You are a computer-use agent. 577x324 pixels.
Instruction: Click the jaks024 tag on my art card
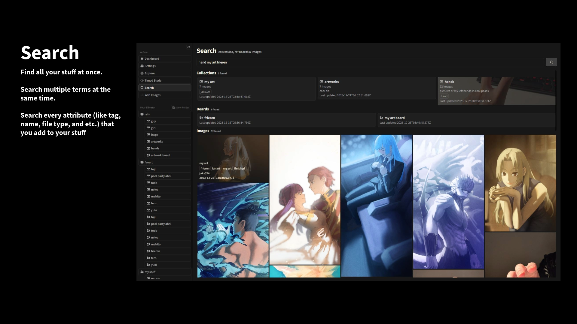point(205,92)
